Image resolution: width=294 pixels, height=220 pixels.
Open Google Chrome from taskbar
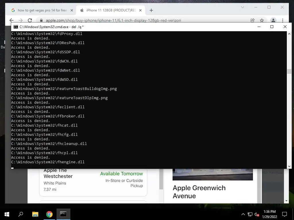point(49,214)
